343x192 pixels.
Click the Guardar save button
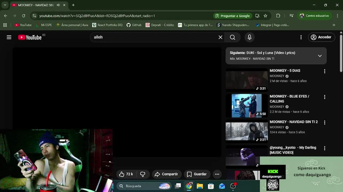point(197,174)
